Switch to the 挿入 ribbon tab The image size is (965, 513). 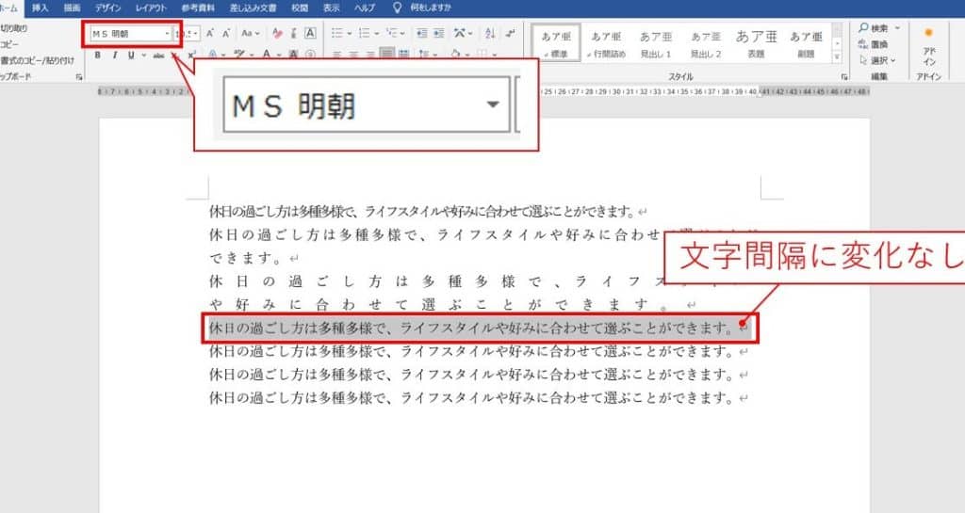41,7
